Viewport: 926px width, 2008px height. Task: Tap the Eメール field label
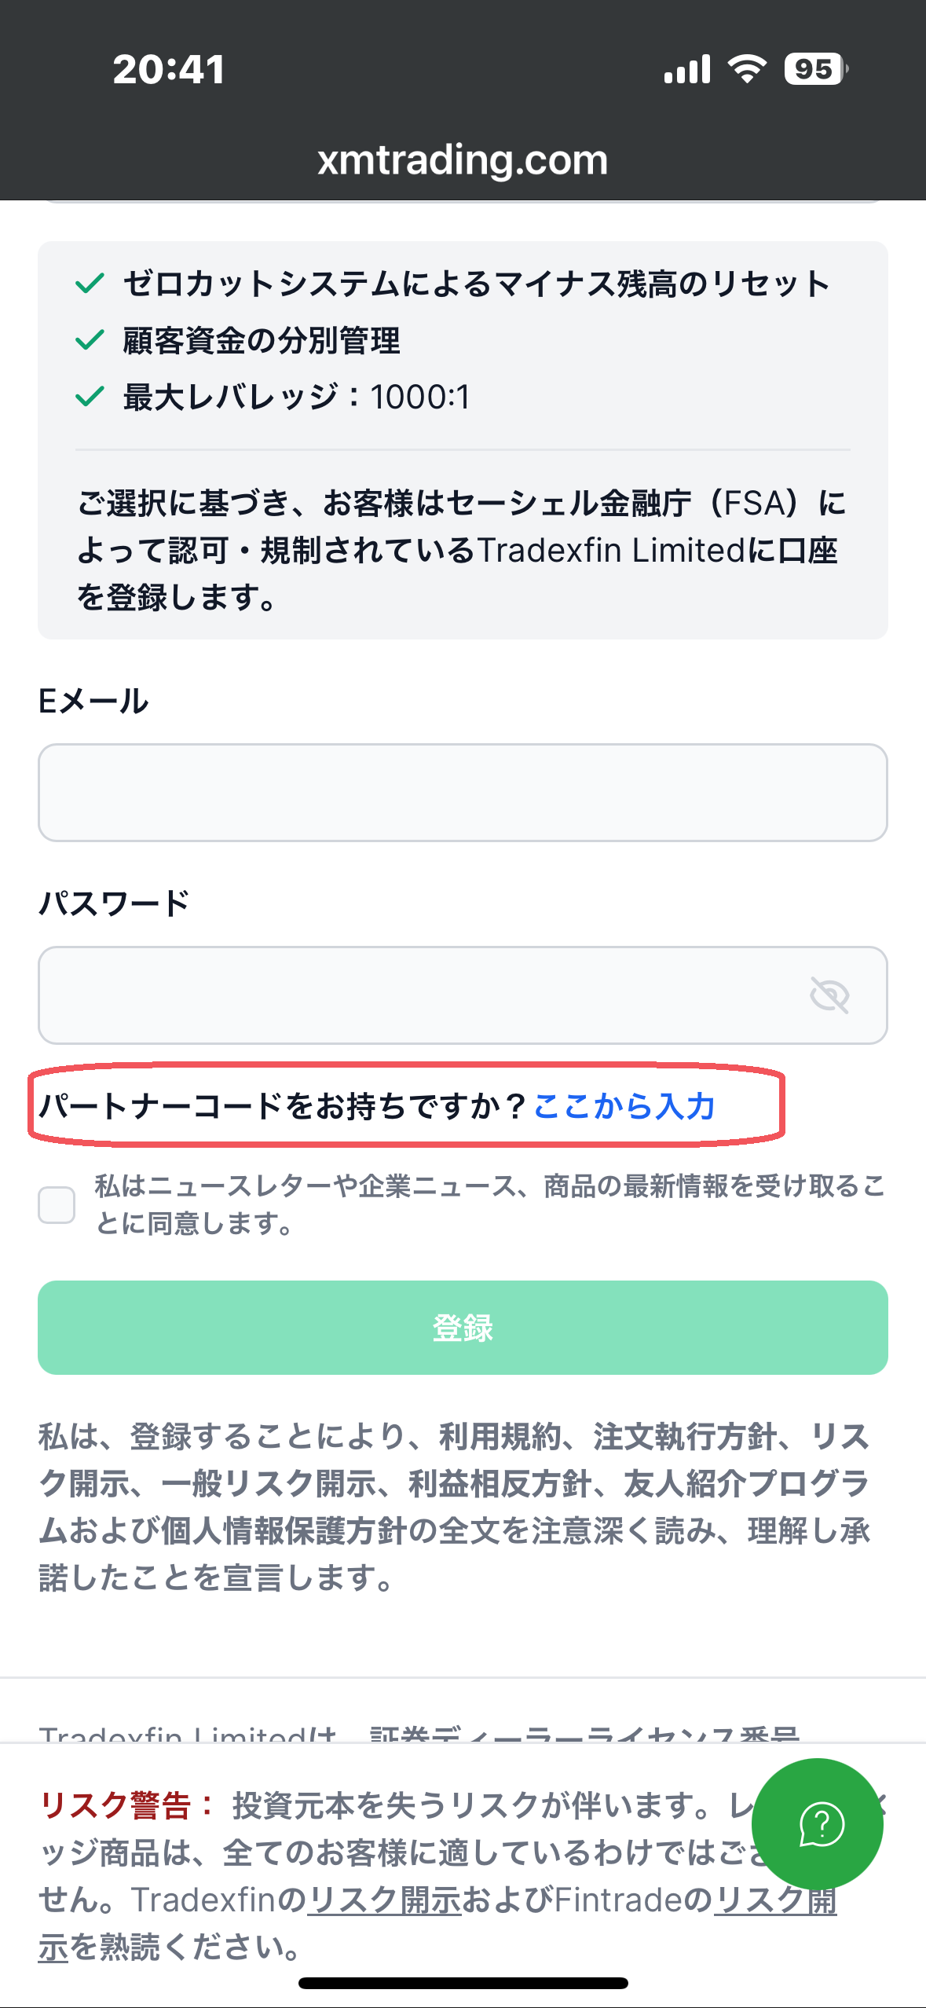(x=93, y=701)
